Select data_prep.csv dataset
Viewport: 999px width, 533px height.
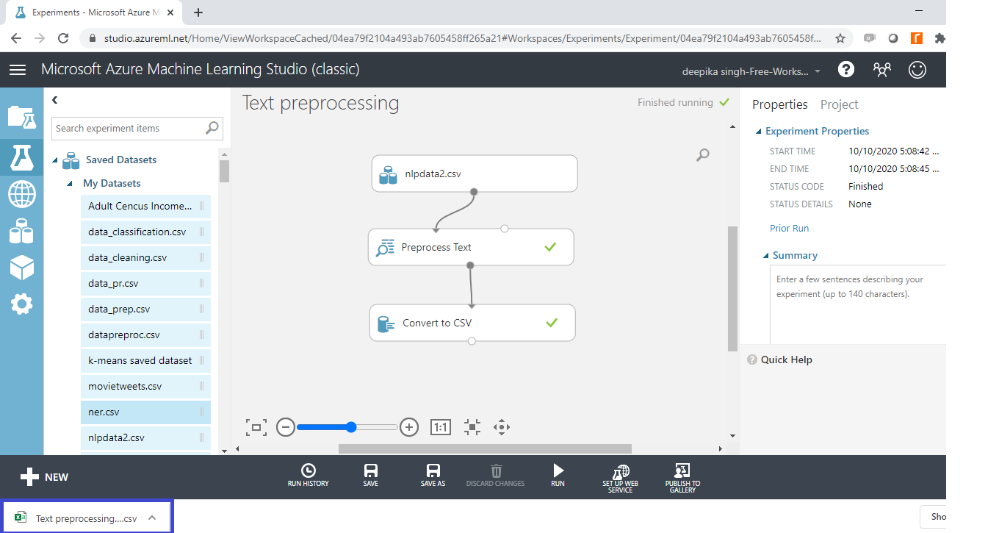click(x=145, y=310)
